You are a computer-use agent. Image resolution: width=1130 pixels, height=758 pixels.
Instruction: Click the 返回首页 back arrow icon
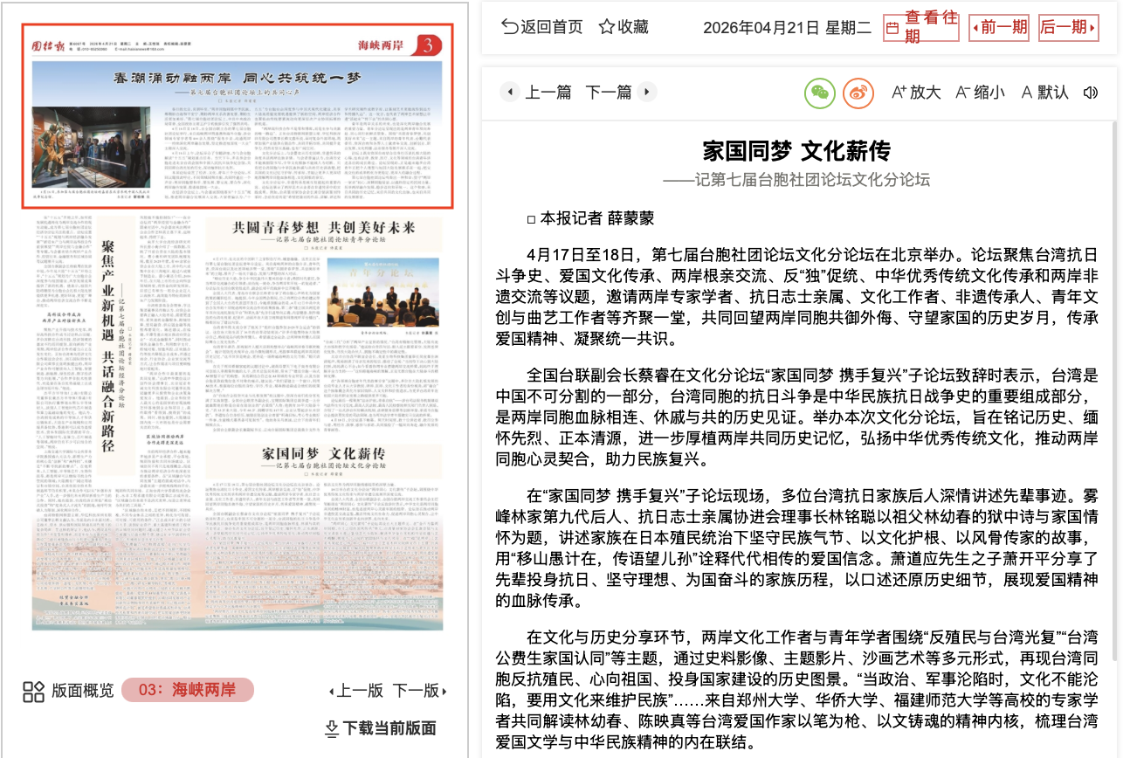point(509,27)
